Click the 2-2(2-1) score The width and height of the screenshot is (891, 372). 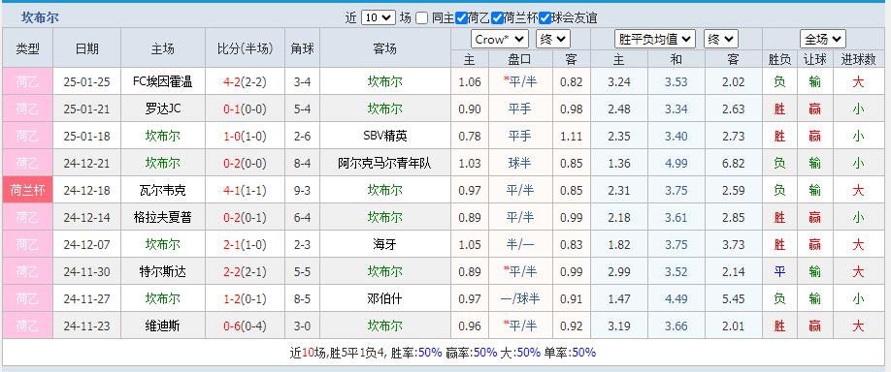tap(245, 272)
